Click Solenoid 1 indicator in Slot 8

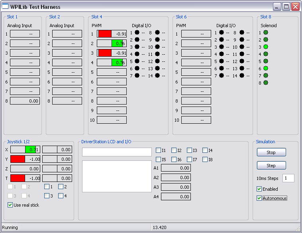coord(266,32)
